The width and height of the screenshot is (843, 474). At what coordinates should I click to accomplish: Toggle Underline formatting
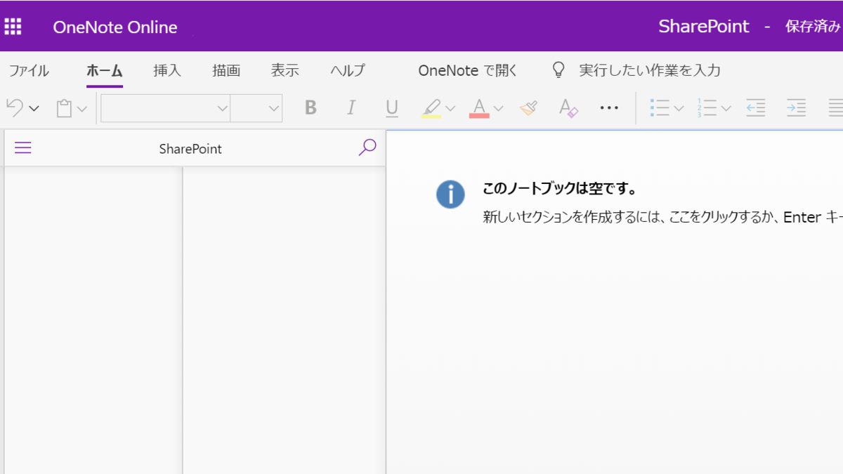coord(392,108)
